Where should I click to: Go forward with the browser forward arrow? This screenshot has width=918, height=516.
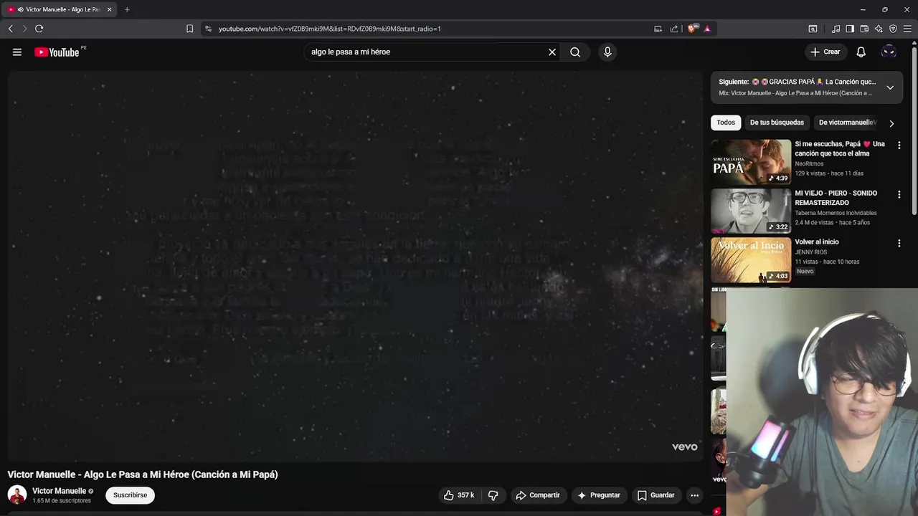[x=24, y=29]
